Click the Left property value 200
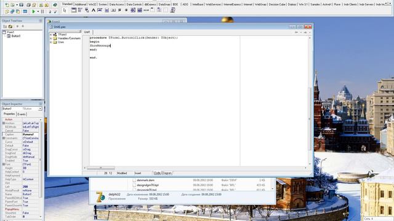This screenshot has width=394, height=221. point(30,187)
